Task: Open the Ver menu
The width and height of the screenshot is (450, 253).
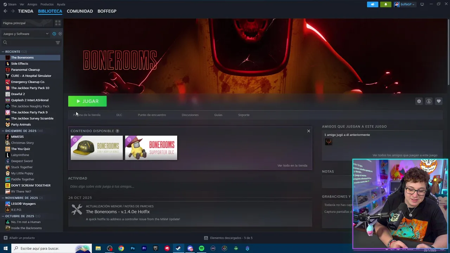Action: [22, 4]
